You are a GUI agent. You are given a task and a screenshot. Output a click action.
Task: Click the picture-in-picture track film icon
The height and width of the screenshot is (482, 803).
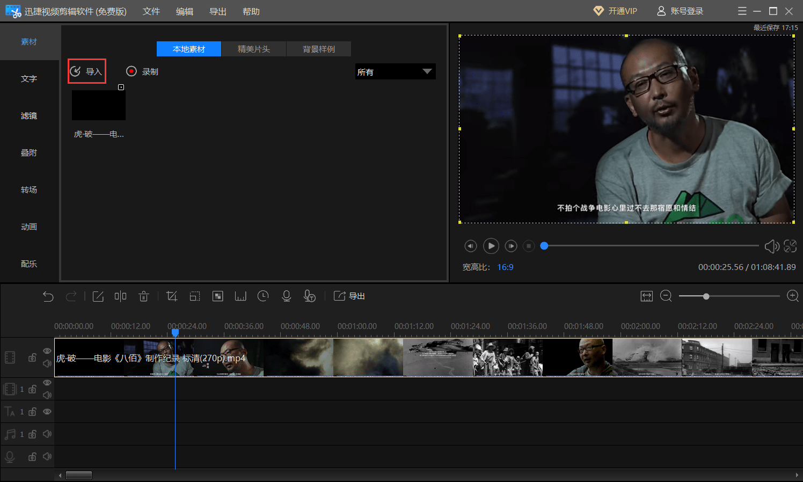(10, 389)
